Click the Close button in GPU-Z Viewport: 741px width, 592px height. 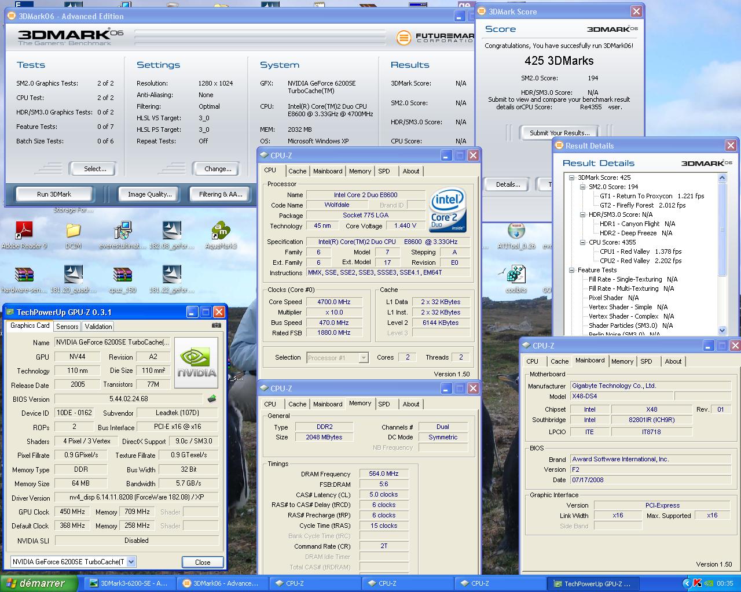click(x=203, y=562)
